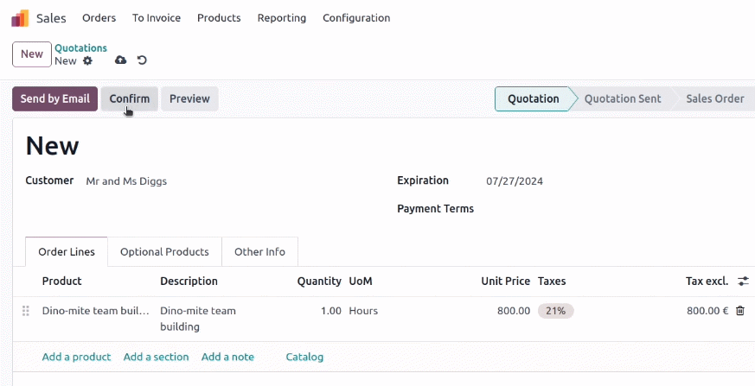755x386 pixels.
Task: Open the Orders menu
Action: (99, 18)
